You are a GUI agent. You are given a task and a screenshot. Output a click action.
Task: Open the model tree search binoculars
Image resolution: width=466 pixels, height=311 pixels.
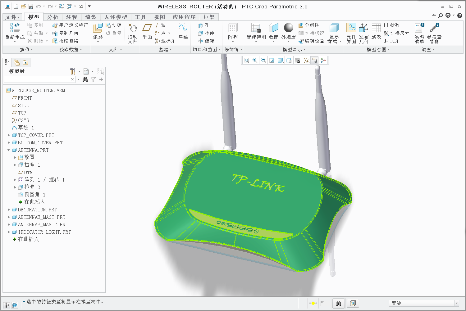(x=85, y=79)
